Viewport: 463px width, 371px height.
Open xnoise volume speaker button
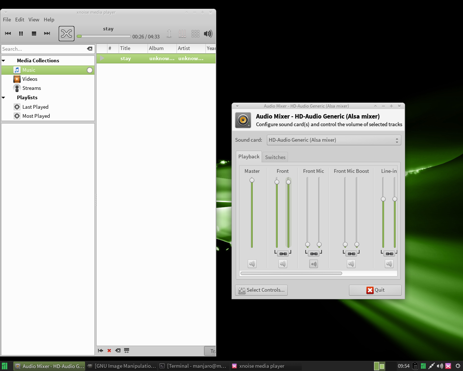[208, 34]
